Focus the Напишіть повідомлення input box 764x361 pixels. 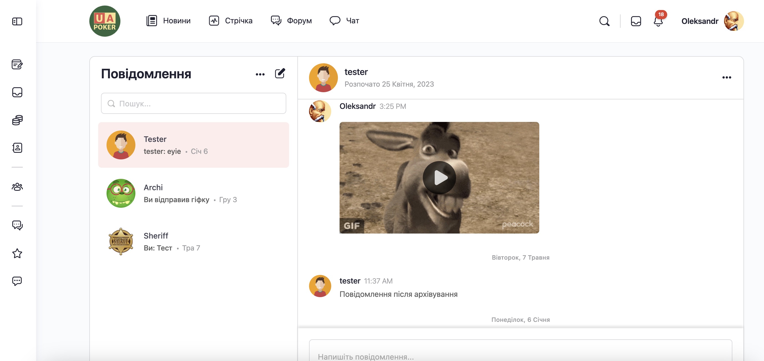pos(520,351)
